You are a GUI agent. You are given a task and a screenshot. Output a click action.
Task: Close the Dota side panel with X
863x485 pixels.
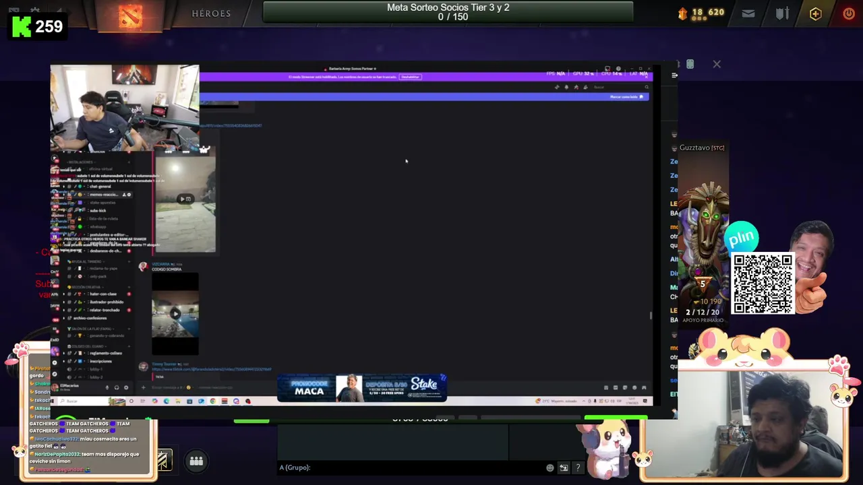(717, 64)
